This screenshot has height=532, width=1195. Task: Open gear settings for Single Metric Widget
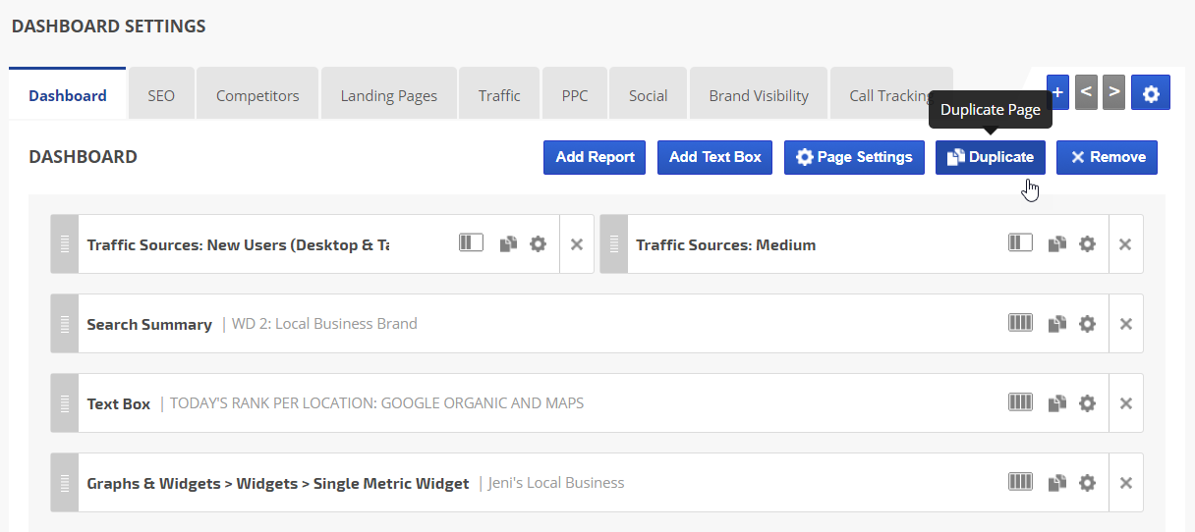click(1087, 483)
